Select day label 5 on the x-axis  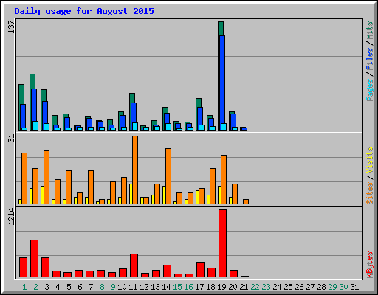coord(69,287)
